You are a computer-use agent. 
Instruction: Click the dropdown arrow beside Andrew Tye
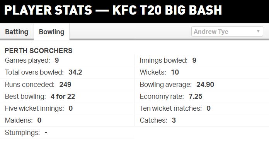point(258,31)
